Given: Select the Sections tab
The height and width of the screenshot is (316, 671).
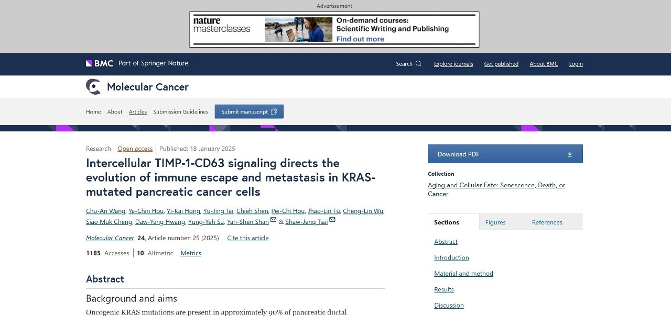Looking at the screenshot, I should (447, 222).
